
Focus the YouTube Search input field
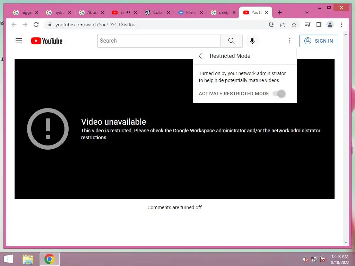click(159, 41)
